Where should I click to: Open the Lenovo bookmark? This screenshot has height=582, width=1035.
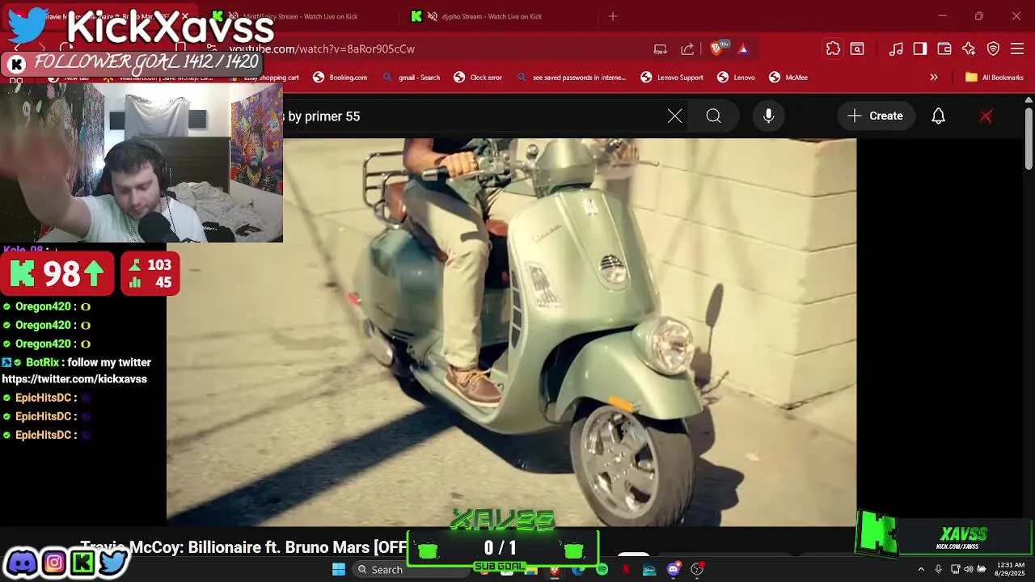tap(736, 78)
